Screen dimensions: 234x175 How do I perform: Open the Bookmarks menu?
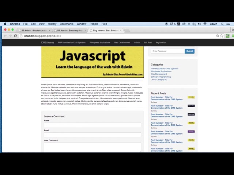click(67, 24)
